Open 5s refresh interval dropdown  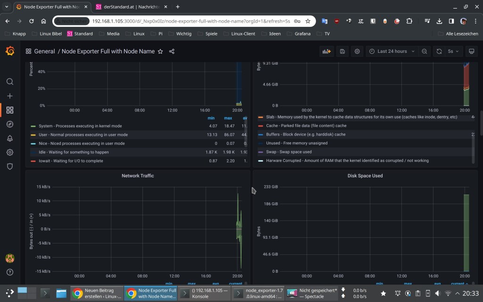point(453,51)
